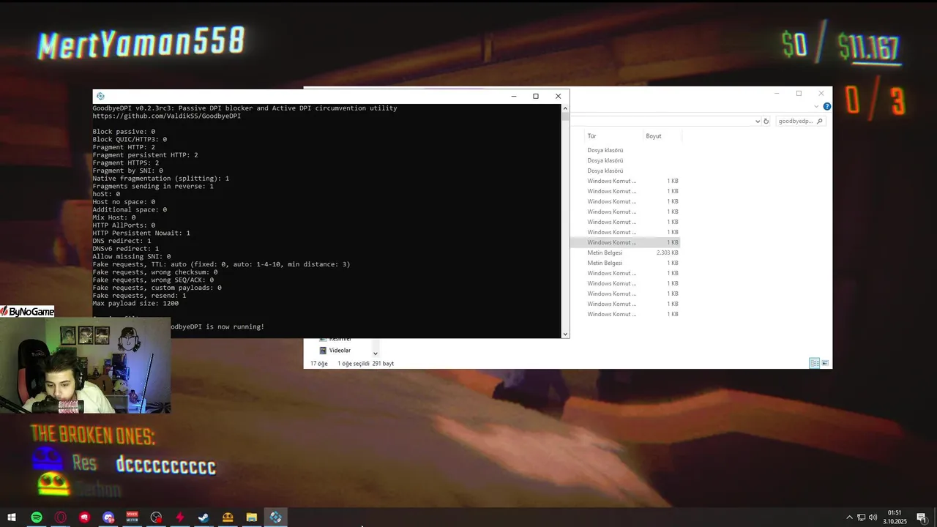Viewport: 937px width, 527px height.
Task: Close the File Explorer window
Action: pos(821,93)
